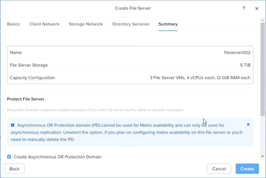
Task: Select the '3 File Server VMs' capacity value
Action: (x=200, y=78)
